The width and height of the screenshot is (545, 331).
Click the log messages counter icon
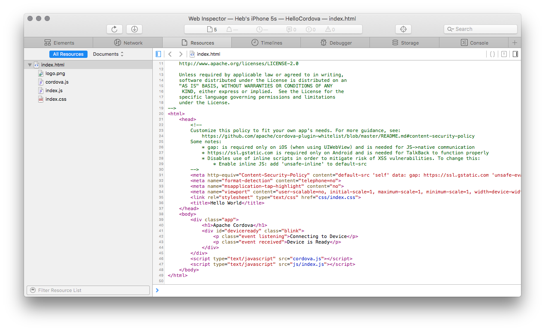coord(291,30)
